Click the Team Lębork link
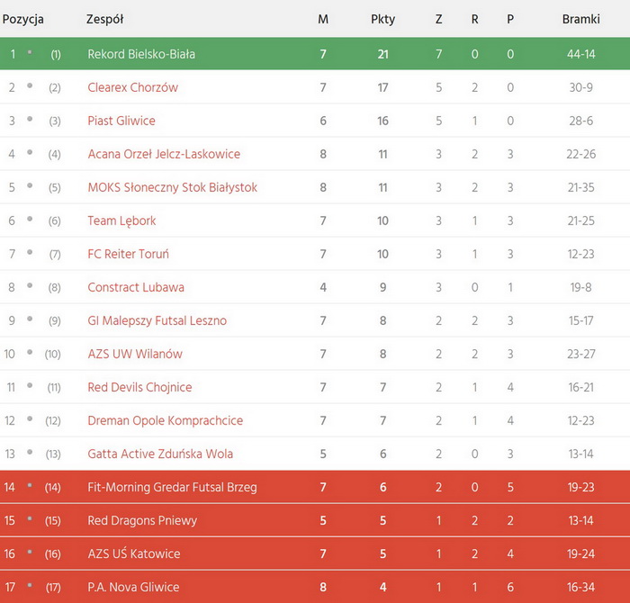This screenshot has width=630, height=603. tap(121, 220)
